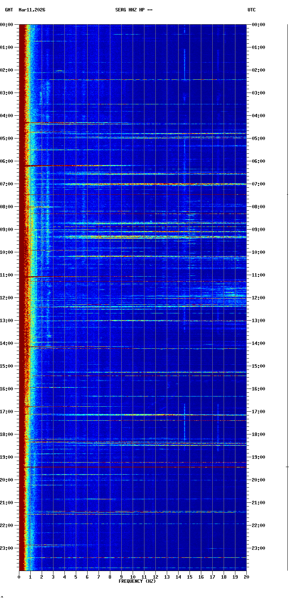Image resolution: width=304 pixels, height=601 pixels.
Task: Select the 00:00 label on left axis
Action: (x=7, y=25)
